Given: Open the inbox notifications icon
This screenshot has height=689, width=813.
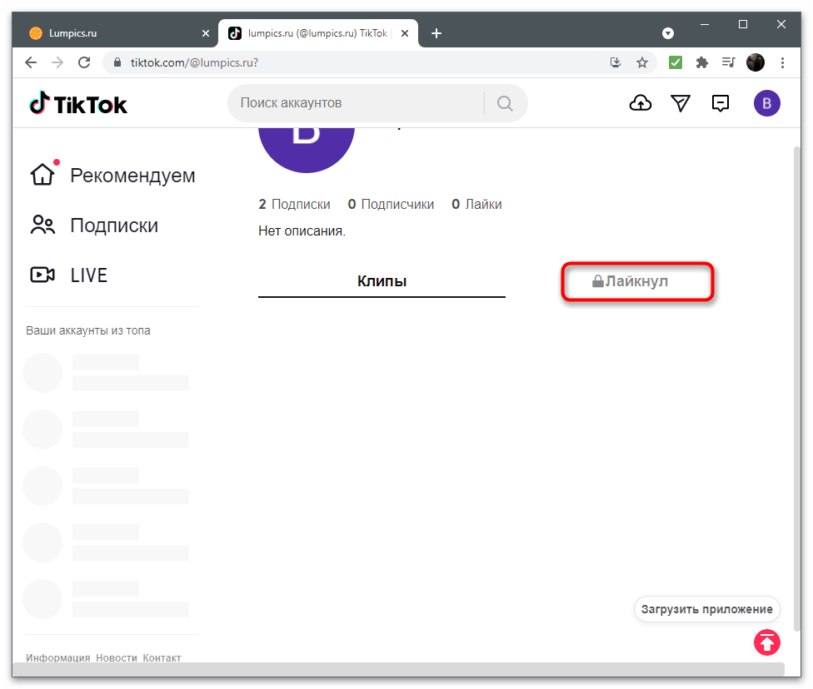Looking at the screenshot, I should coord(721,103).
